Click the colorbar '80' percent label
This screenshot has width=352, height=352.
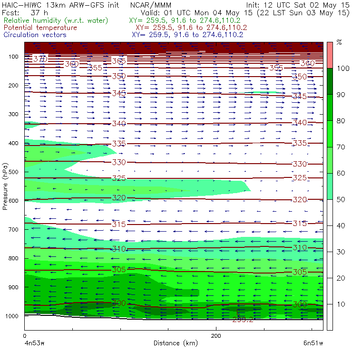tap(341, 121)
